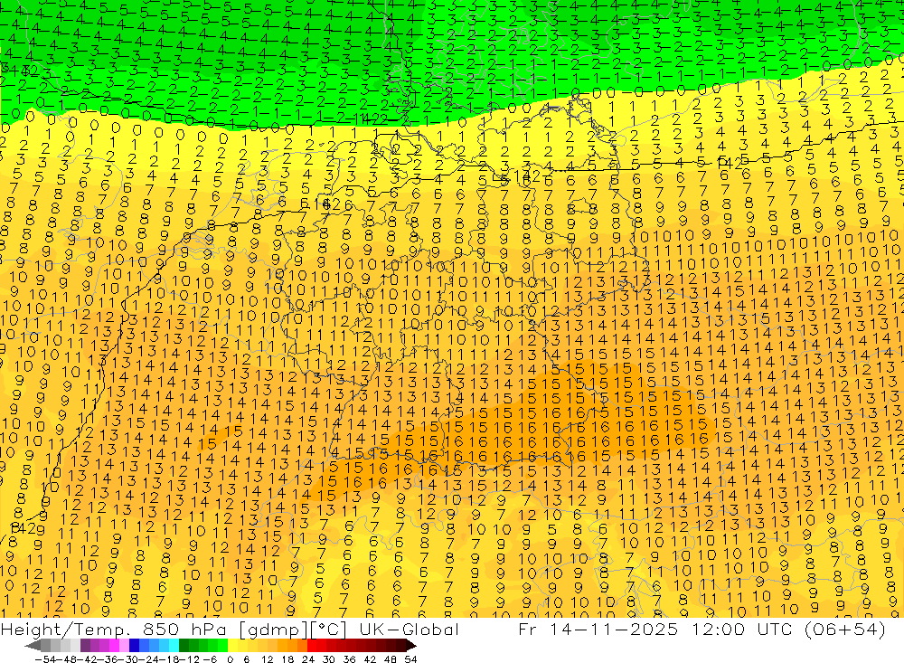Click the '[°C]' temperature unit label

[328, 630]
